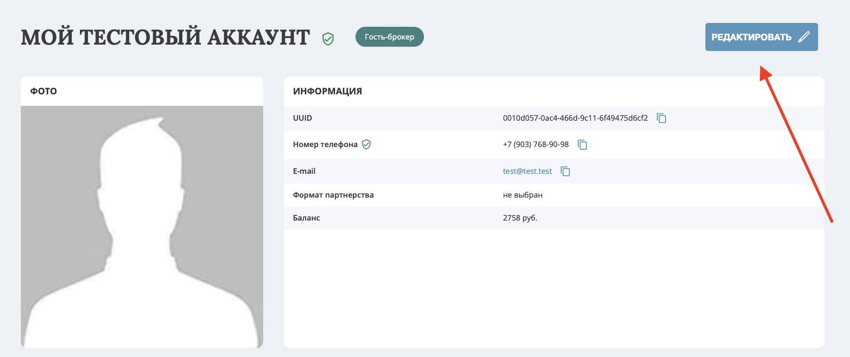Click the МОЙ ТЕСТОВЫЙ АККАУНТ title
Screen dimensions: 850x357
pyautogui.click(x=165, y=37)
